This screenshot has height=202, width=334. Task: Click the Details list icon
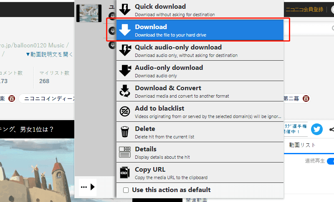click(x=125, y=152)
